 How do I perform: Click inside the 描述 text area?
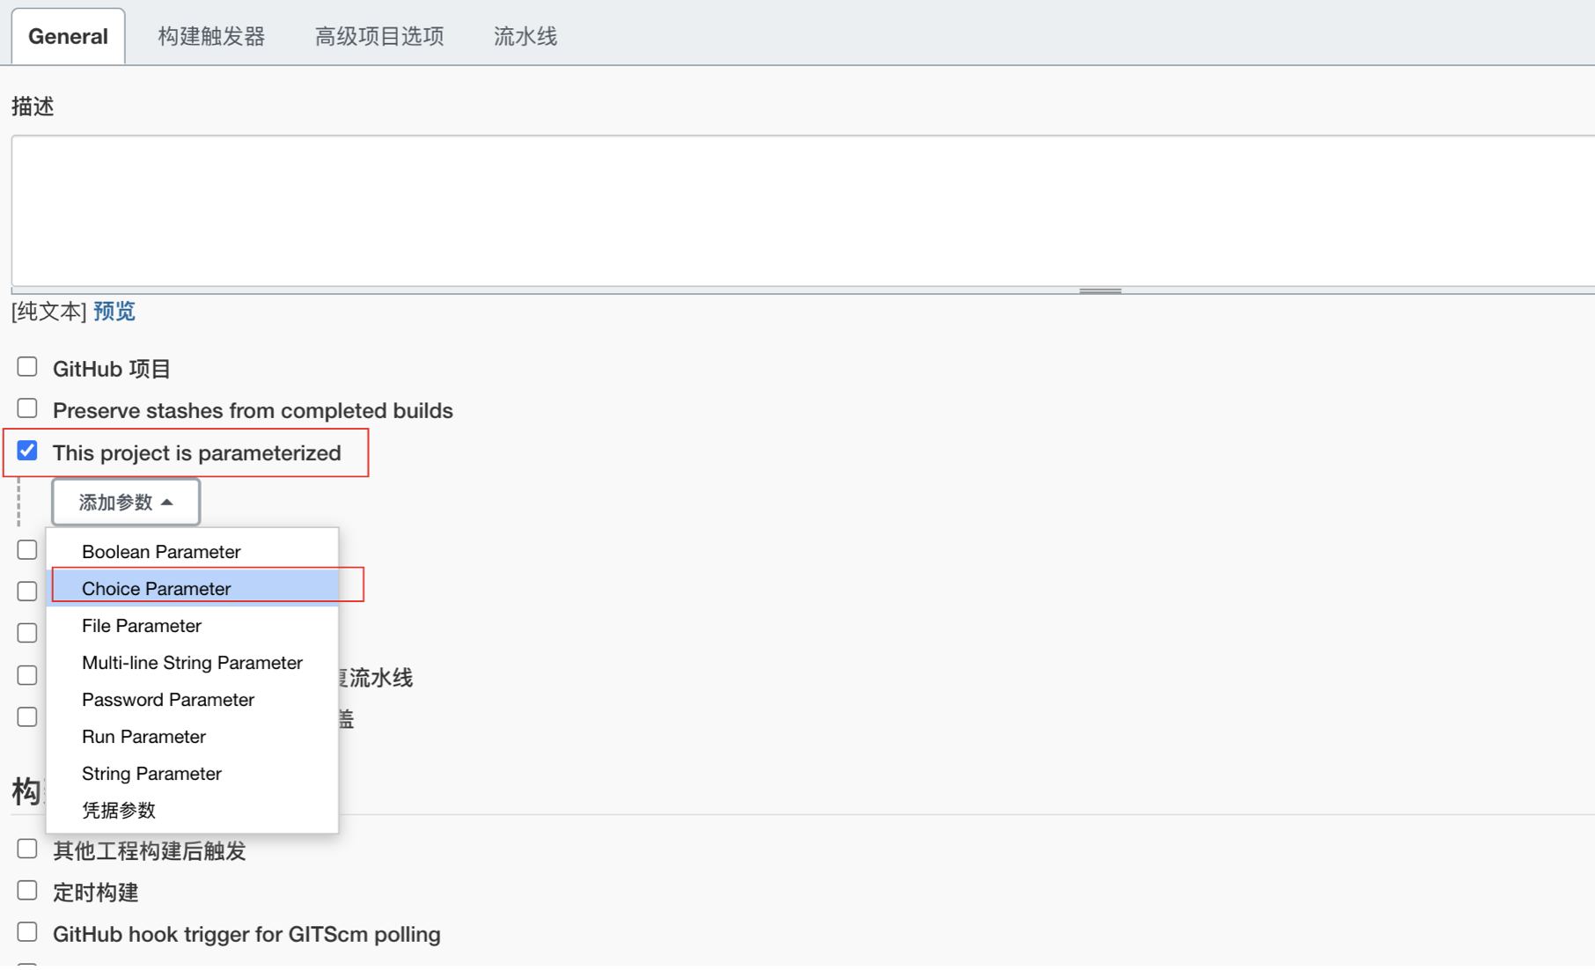tap(792, 211)
